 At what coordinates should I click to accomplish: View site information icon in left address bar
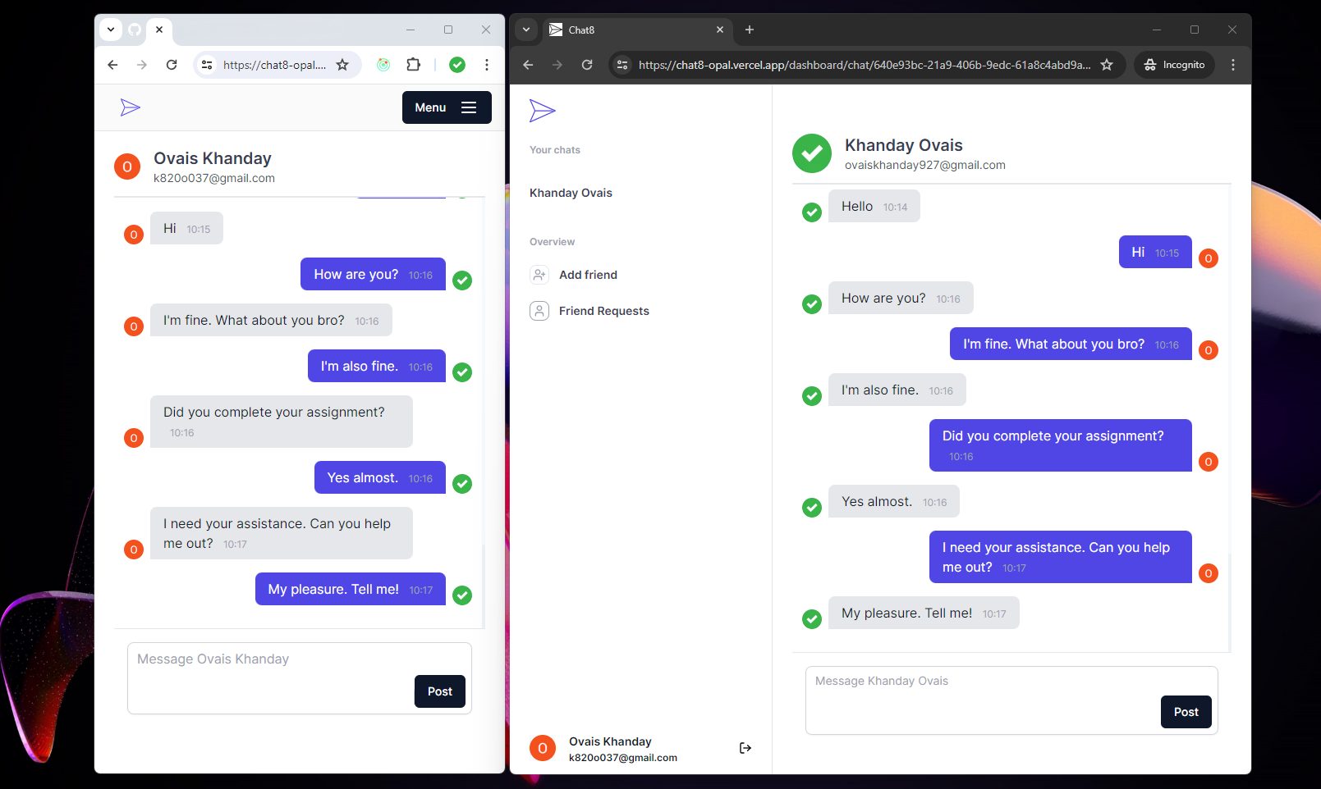pos(207,65)
